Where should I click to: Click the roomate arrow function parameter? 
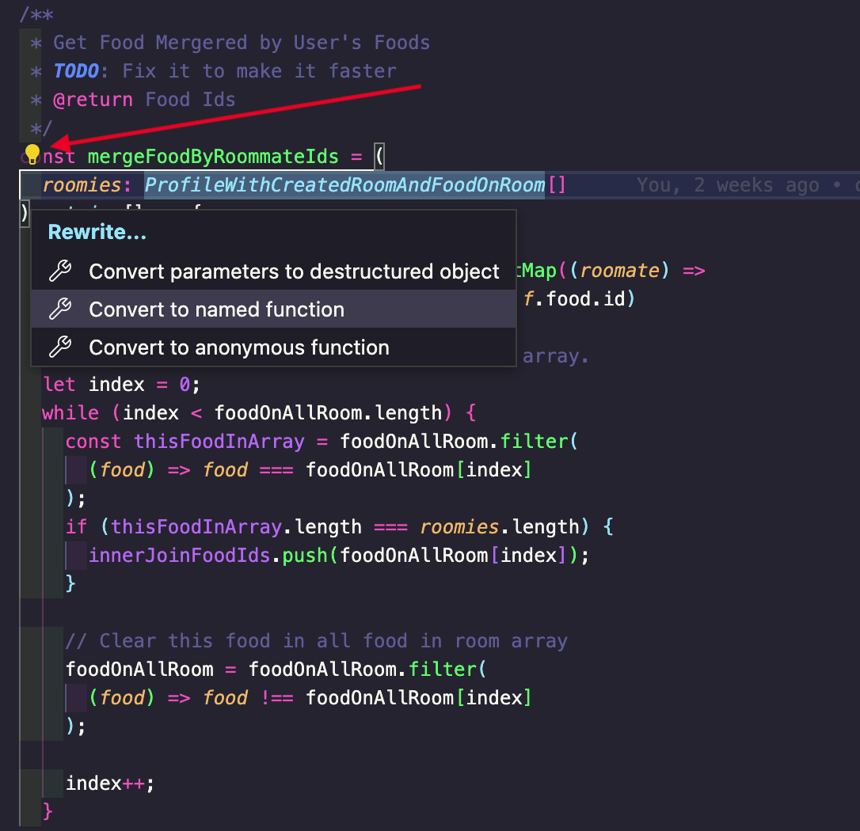(x=620, y=270)
